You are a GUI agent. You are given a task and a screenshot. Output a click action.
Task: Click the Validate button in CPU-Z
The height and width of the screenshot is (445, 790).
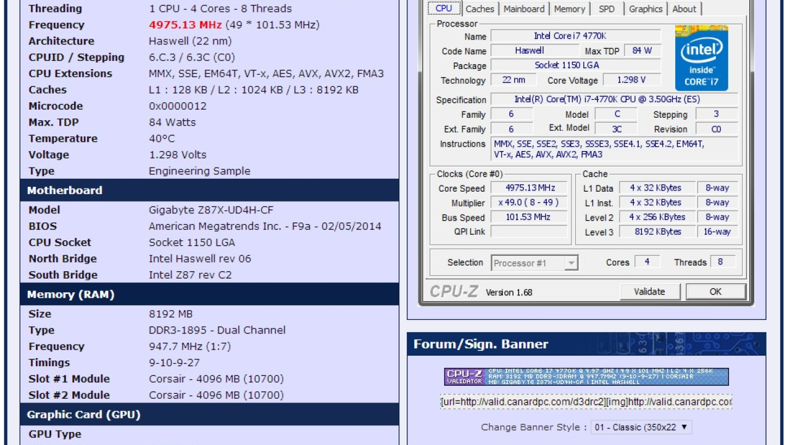tap(649, 292)
